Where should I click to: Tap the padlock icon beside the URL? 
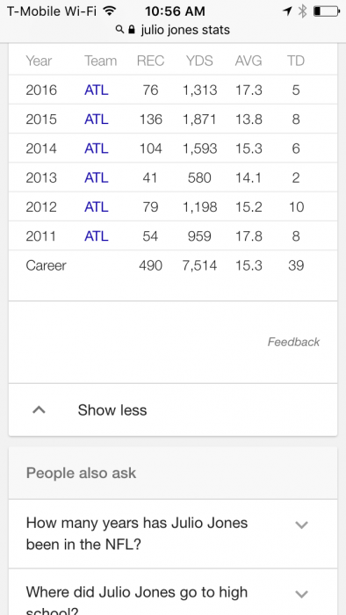132,29
